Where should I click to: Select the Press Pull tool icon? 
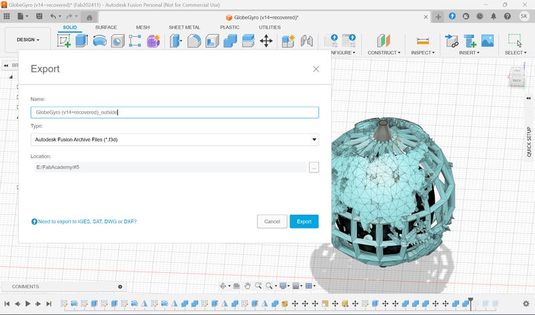[176, 41]
